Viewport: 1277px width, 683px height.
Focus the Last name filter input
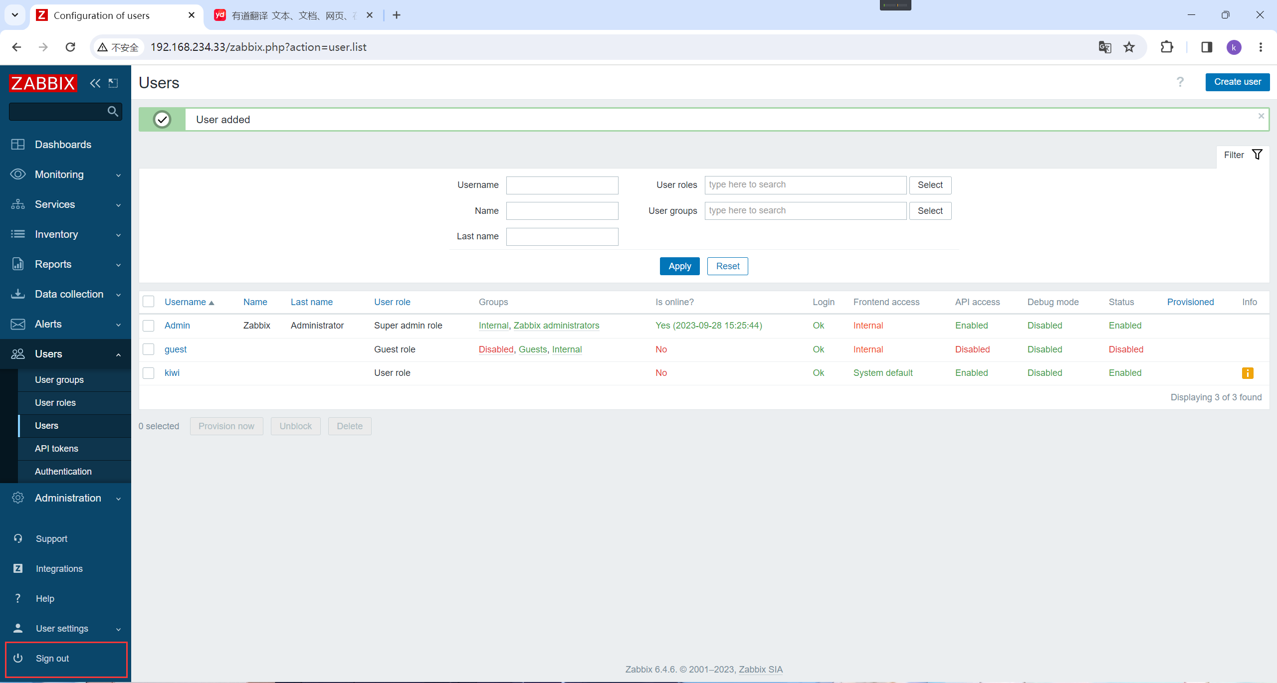tap(562, 237)
